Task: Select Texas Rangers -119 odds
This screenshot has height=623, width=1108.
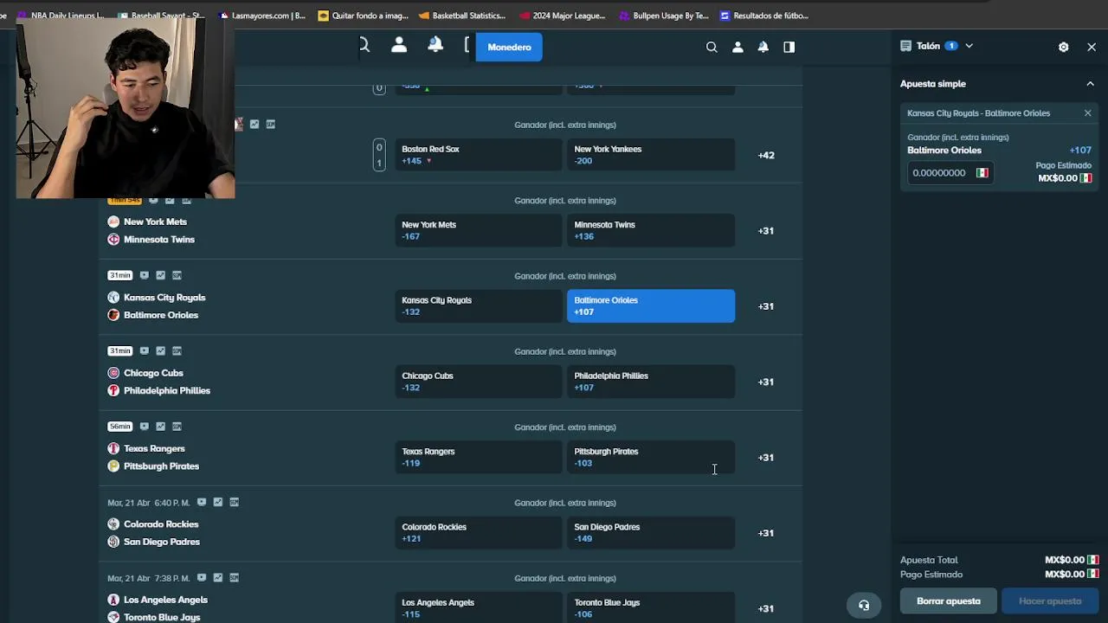Action: tap(479, 457)
